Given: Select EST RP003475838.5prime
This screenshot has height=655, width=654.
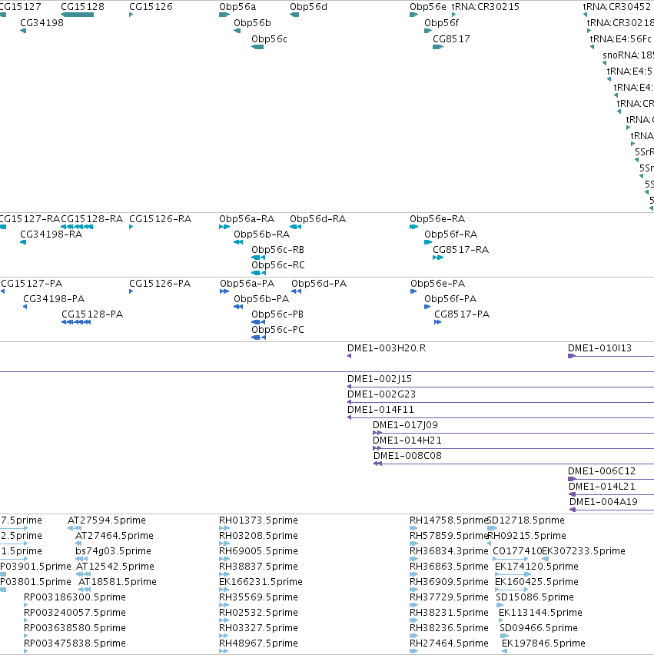Looking at the screenshot, I should tap(26, 651).
